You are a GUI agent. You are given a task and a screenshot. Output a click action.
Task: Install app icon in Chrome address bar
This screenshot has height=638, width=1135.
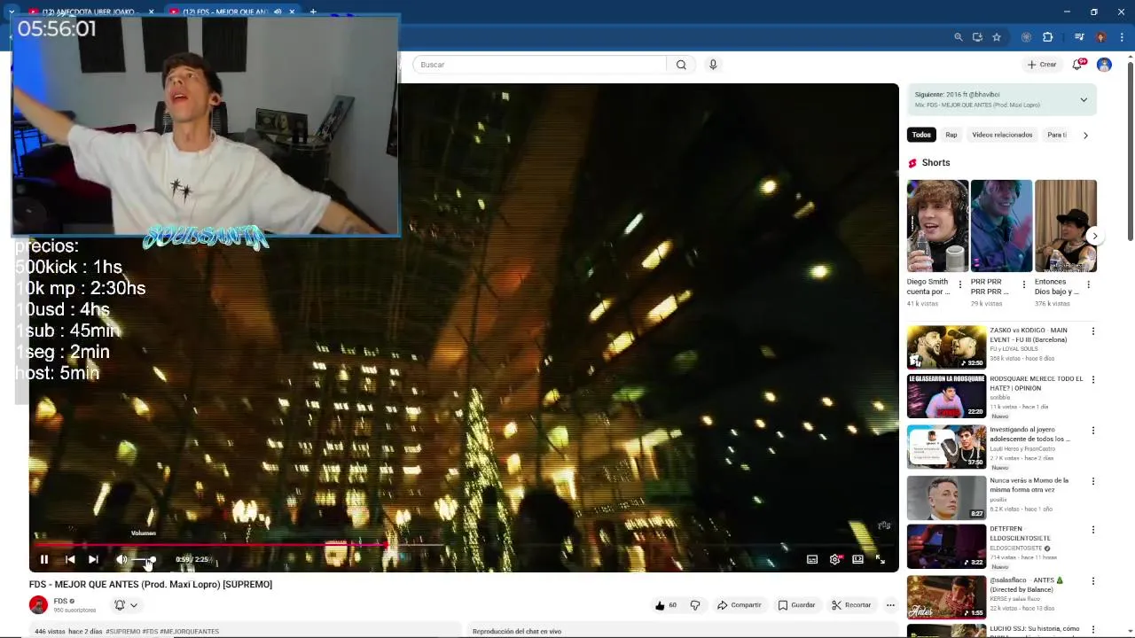click(977, 37)
